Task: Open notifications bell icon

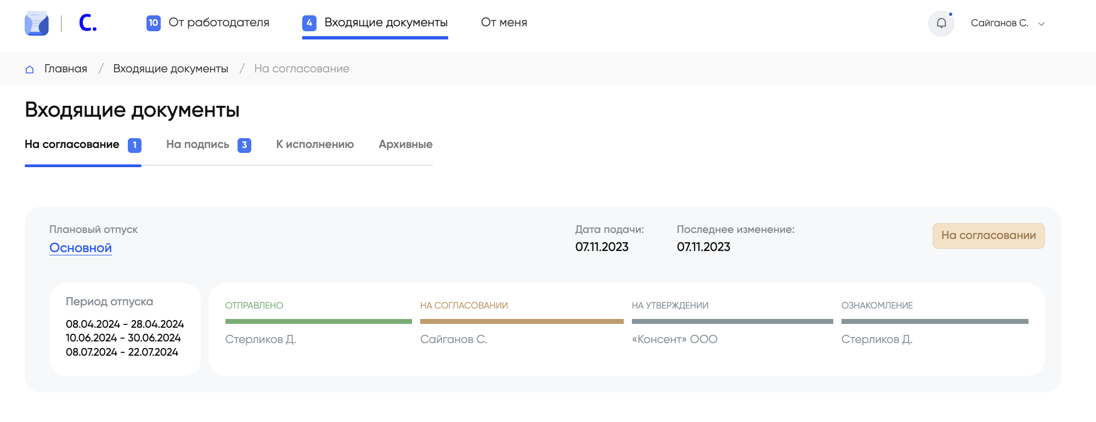Action: 941,23
